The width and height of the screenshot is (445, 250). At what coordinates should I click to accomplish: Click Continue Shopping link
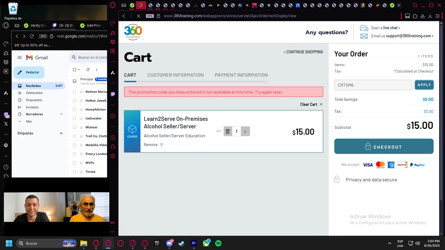point(303,52)
